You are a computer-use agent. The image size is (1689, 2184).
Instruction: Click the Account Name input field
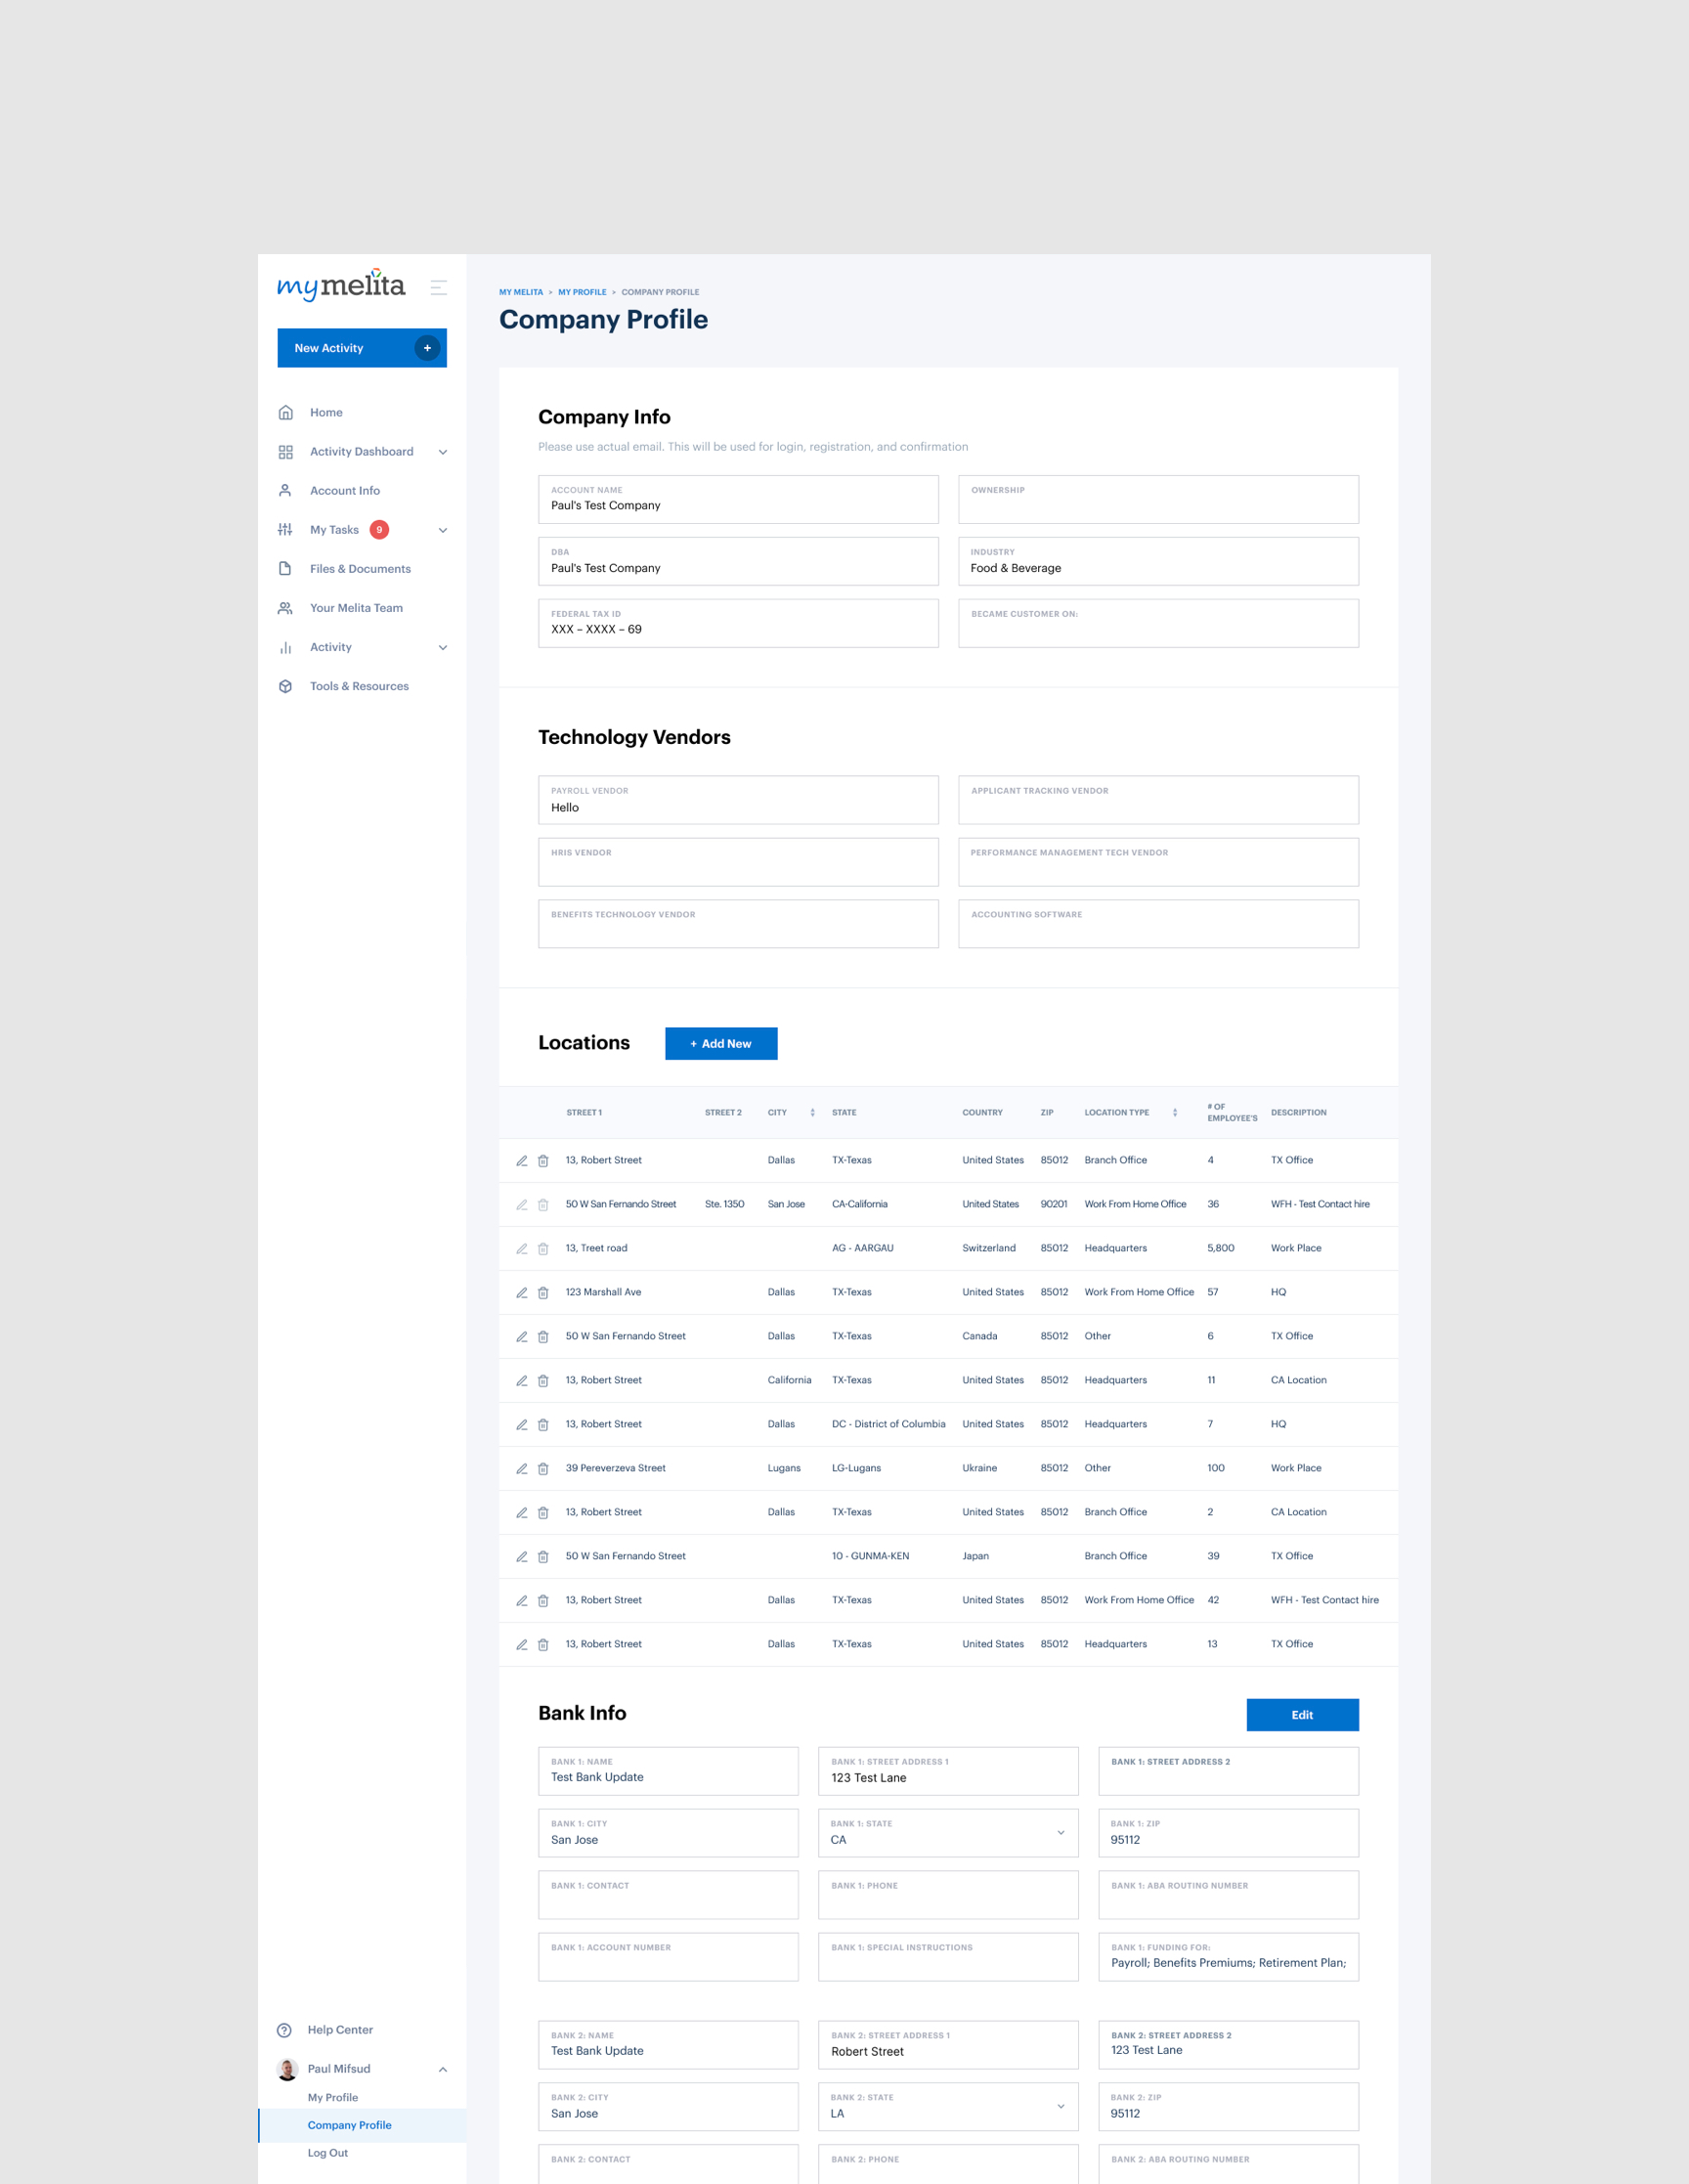[x=738, y=499]
